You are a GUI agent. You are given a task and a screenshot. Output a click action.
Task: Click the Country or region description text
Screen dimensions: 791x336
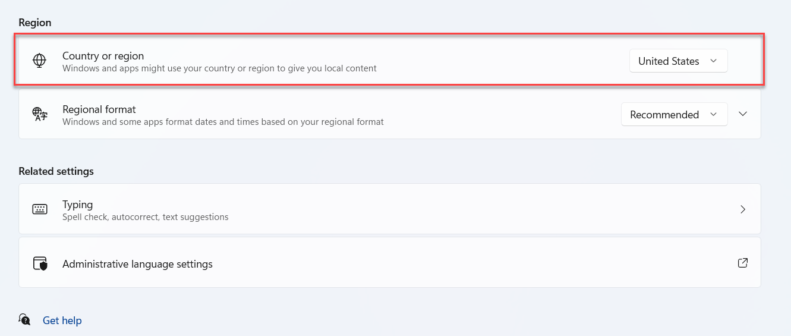pos(219,68)
